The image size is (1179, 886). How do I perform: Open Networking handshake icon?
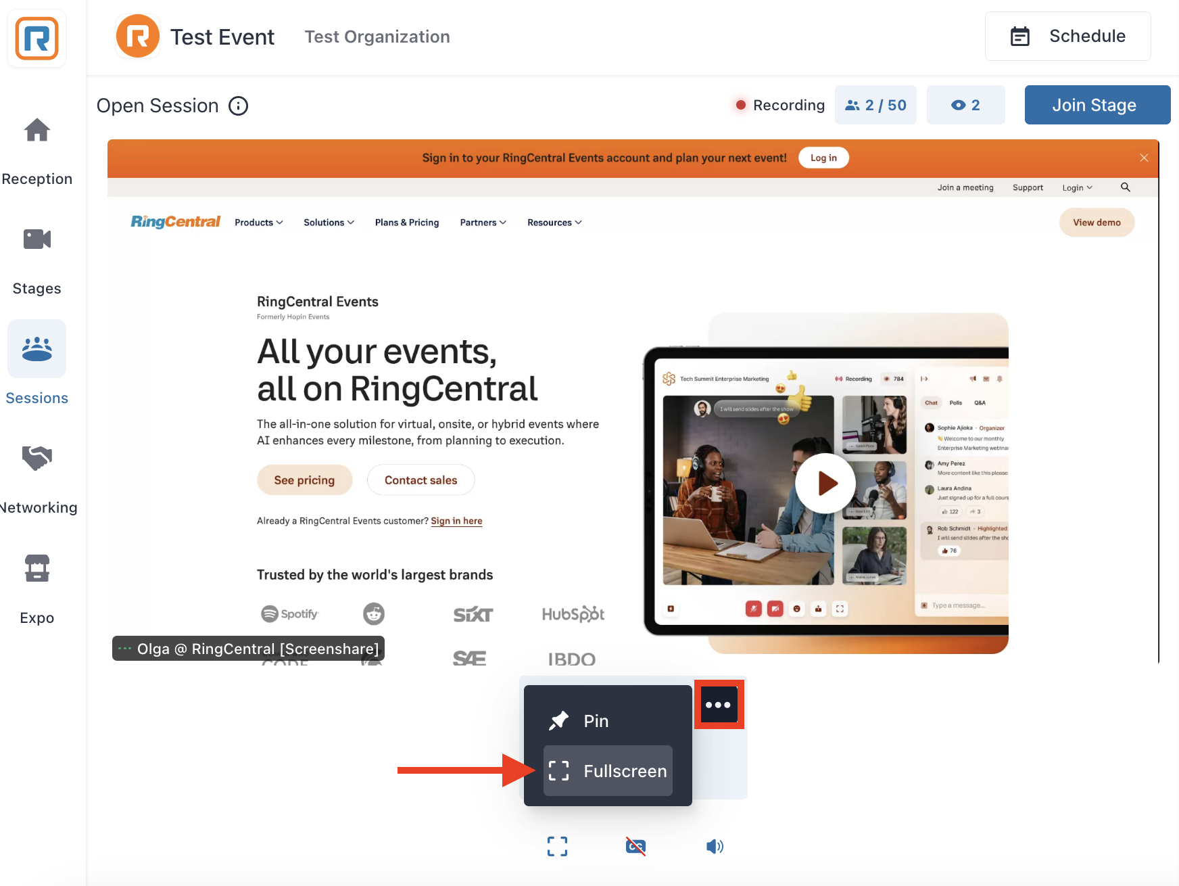pos(37,458)
